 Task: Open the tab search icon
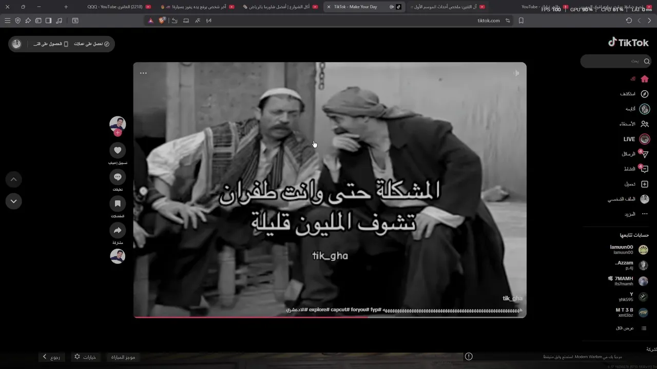click(x=75, y=20)
